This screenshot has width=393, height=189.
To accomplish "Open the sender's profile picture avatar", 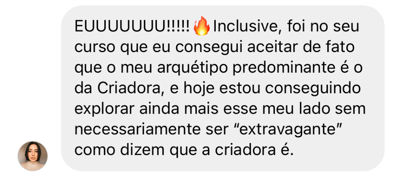I will coord(33,156).
